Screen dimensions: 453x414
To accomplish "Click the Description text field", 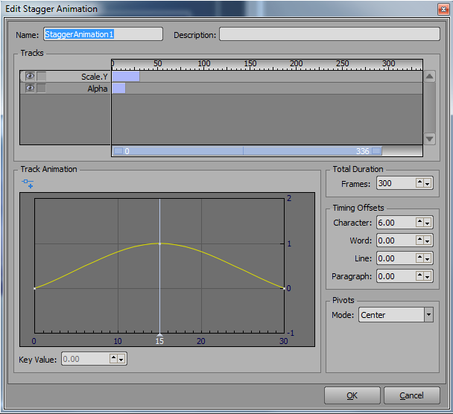I will [x=328, y=34].
